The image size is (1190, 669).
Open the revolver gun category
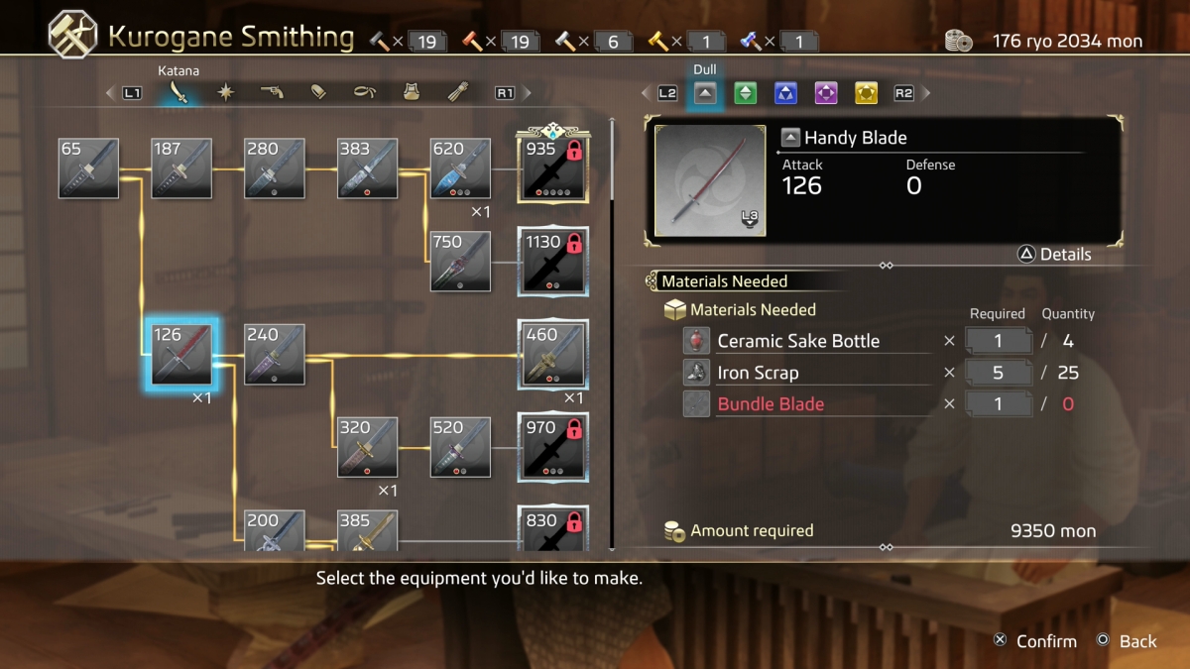pyautogui.click(x=273, y=93)
